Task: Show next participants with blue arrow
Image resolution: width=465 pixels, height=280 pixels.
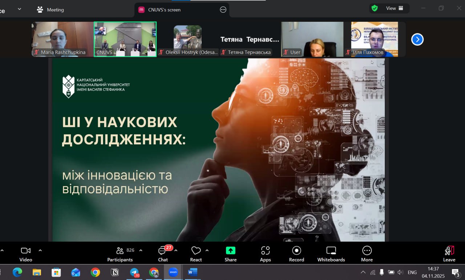Action: click(417, 39)
